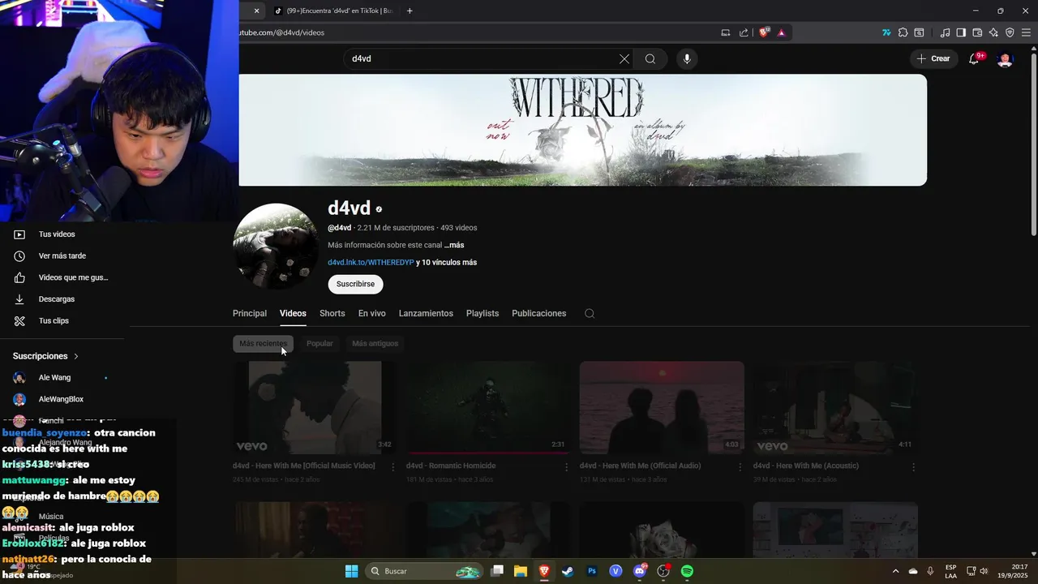Open Tus videos in the sidebar
The image size is (1038, 584).
[62, 234]
